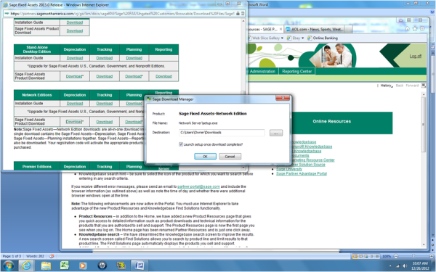Click the Internet Explorer taskbar icon
Viewport: 436px width, 272px height.
coord(26,265)
